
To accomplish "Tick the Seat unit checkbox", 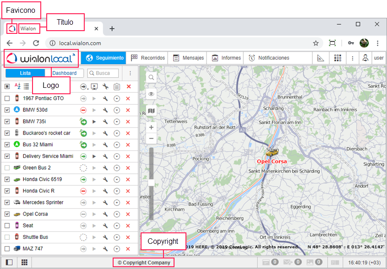I will coord(7,226).
